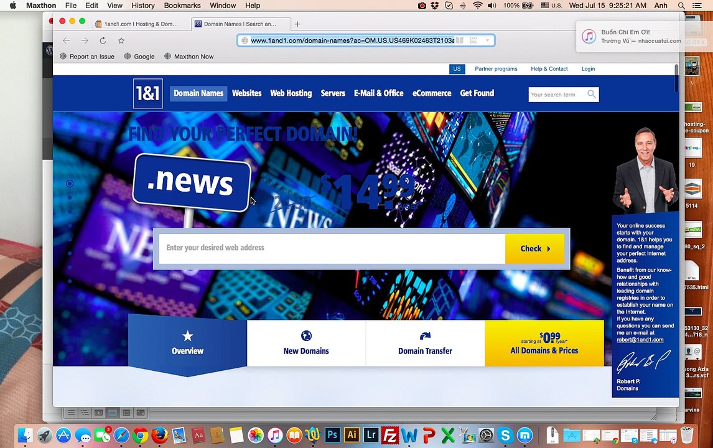Open the Apple menu

coord(12,6)
